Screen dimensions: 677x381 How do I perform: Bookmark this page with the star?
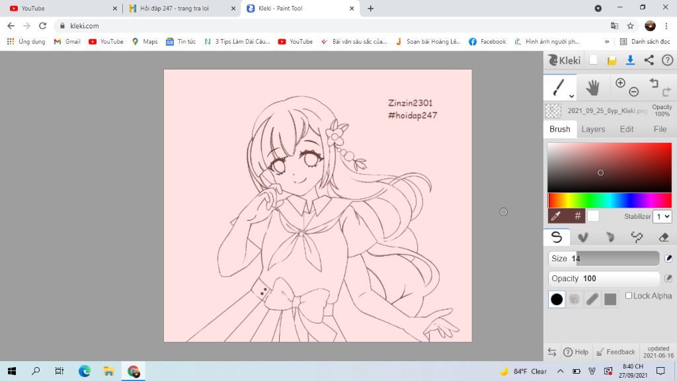[630, 26]
